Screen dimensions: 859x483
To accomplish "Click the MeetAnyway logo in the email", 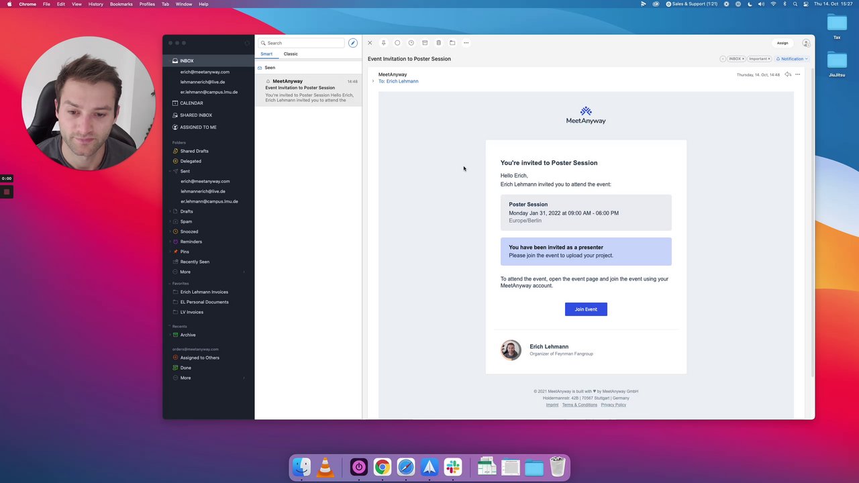I will pyautogui.click(x=586, y=115).
